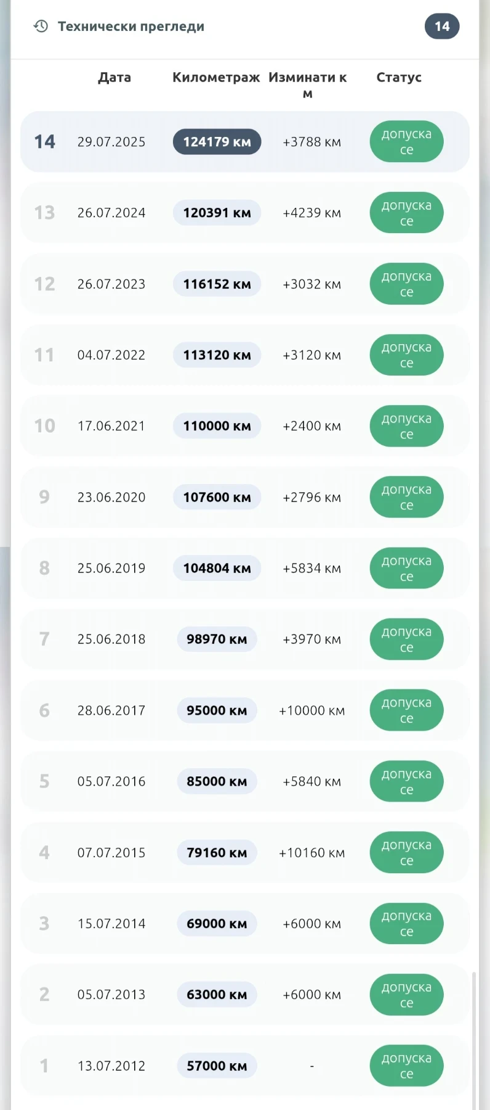Click the 79160 км mileage pill
490x1110 pixels.
pyautogui.click(x=217, y=853)
